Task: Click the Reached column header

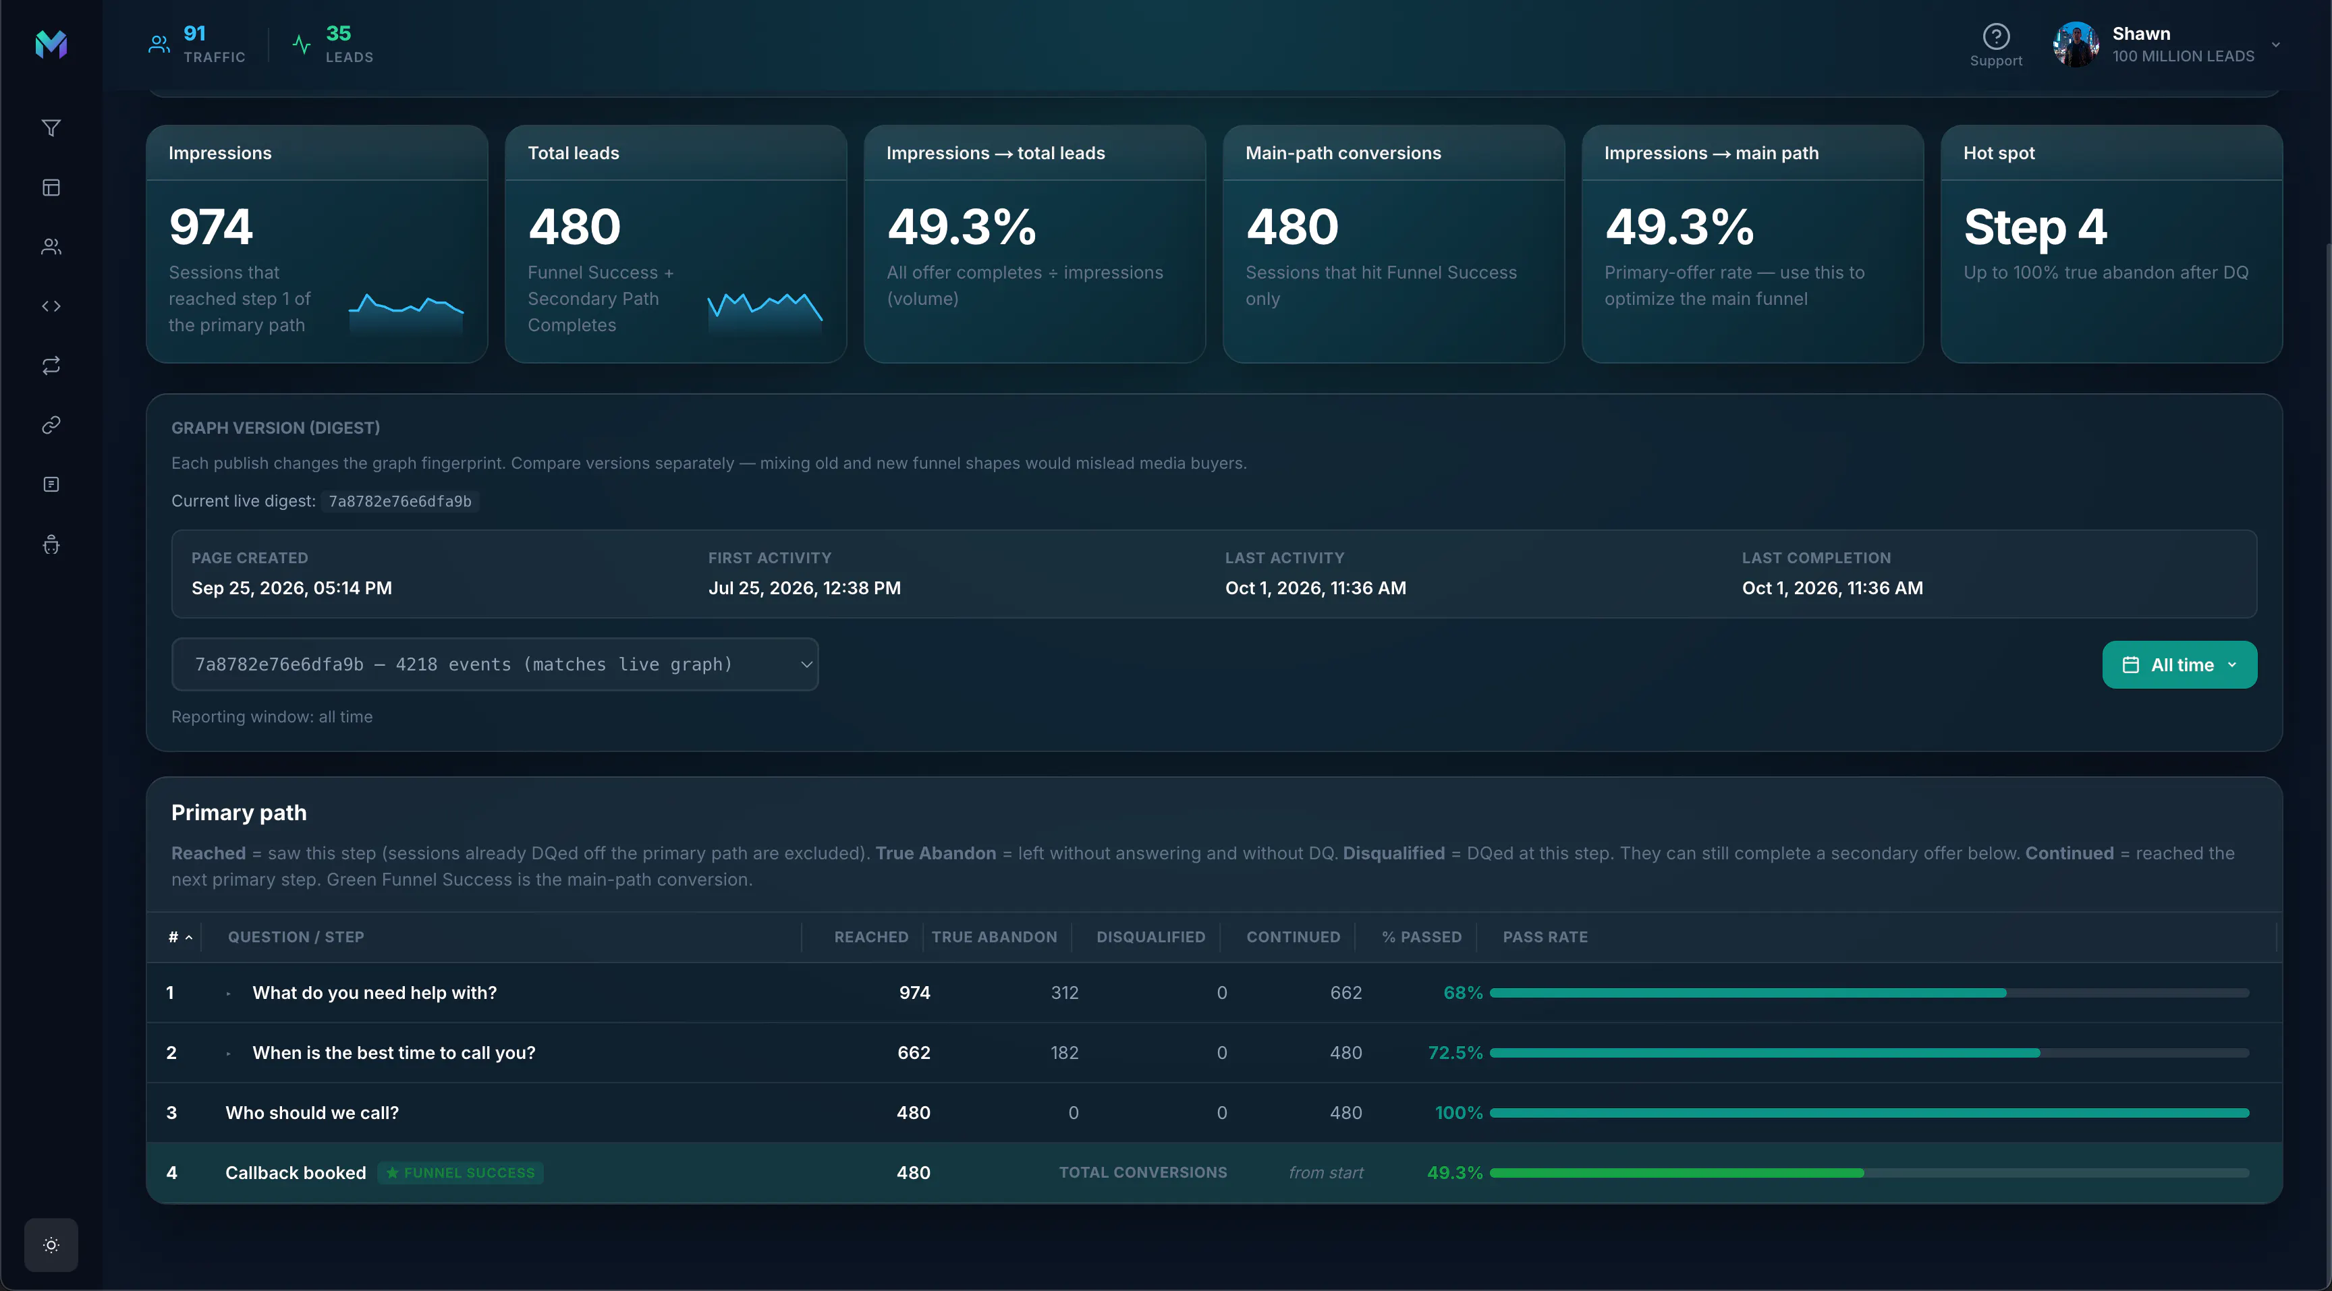Action: (x=871, y=938)
